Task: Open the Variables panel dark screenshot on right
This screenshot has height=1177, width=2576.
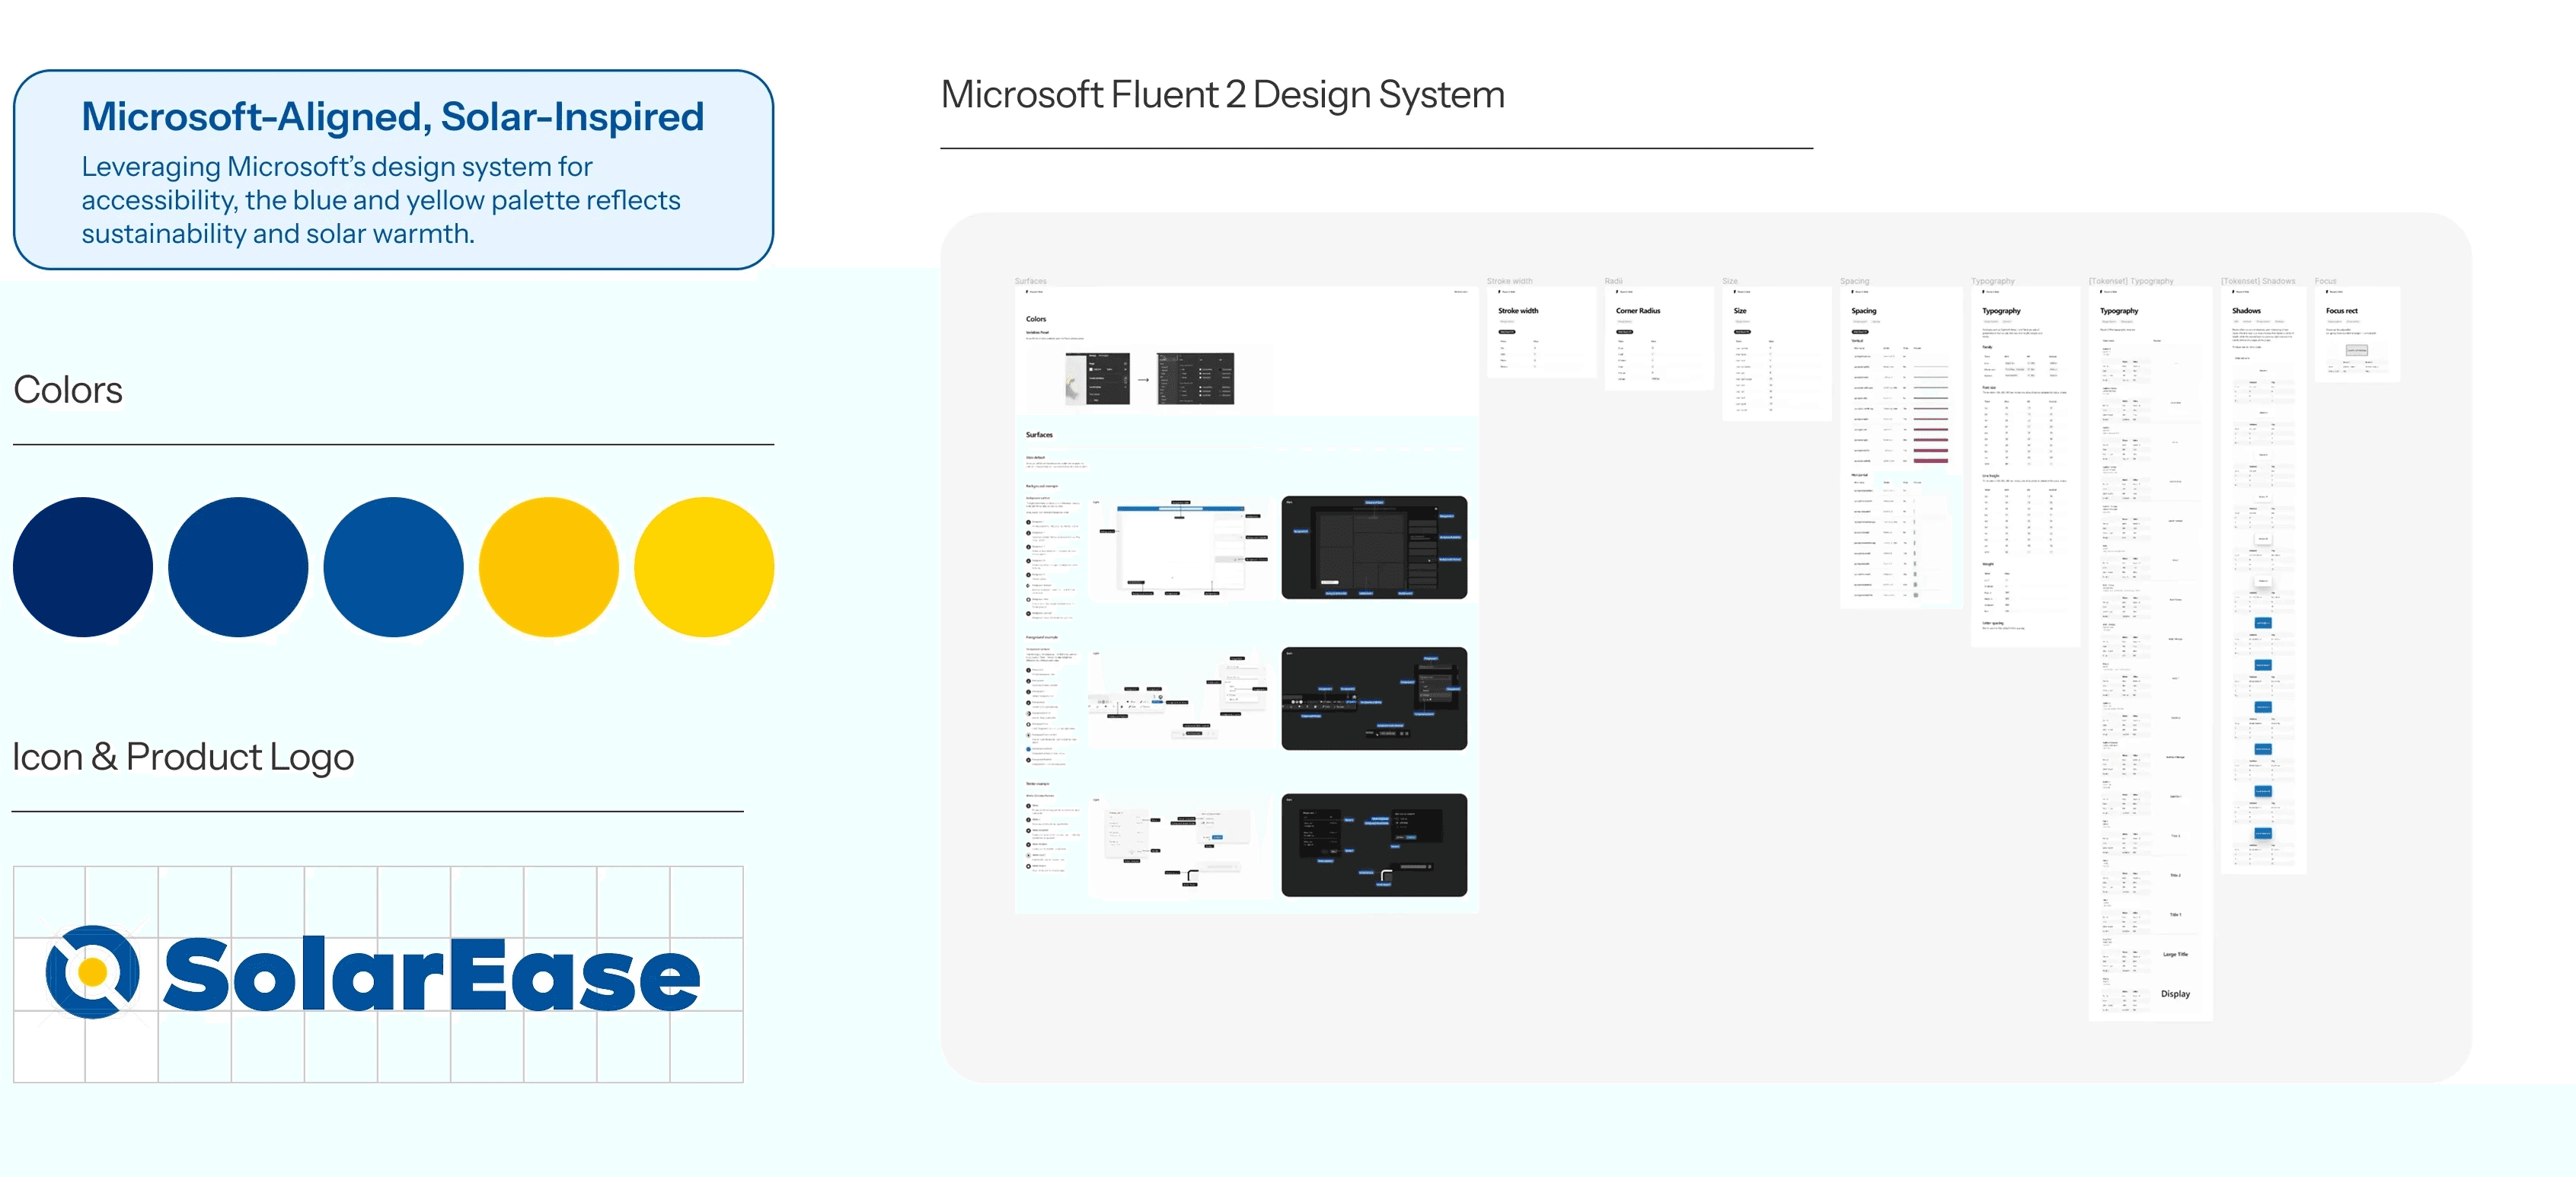Action: (1196, 378)
